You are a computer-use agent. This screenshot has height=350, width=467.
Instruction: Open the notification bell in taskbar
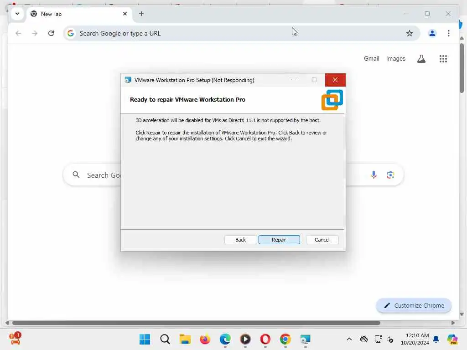[436, 339]
